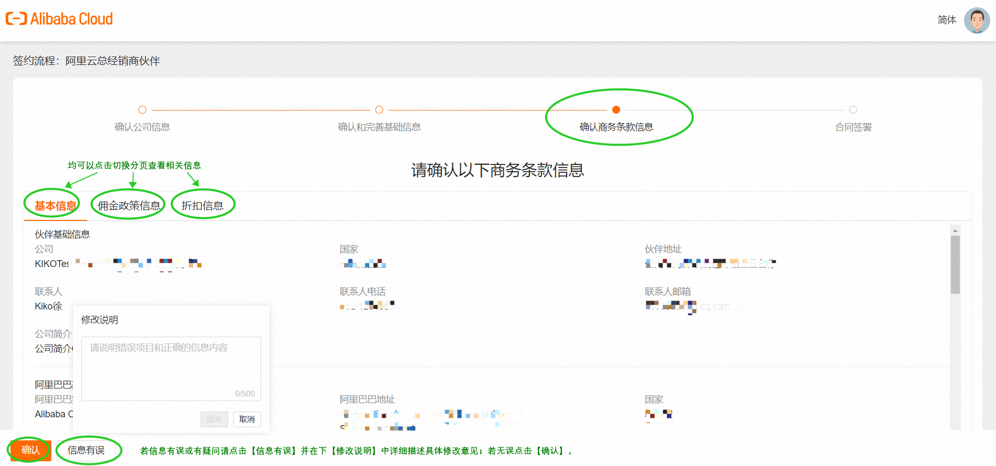Screen dimensions: 996x466
Task: Click the 信息有误 button
Action: click(86, 450)
